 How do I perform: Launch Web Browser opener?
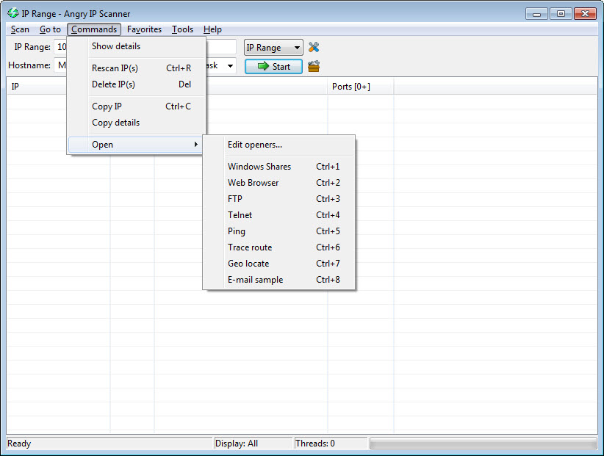coord(278,183)
